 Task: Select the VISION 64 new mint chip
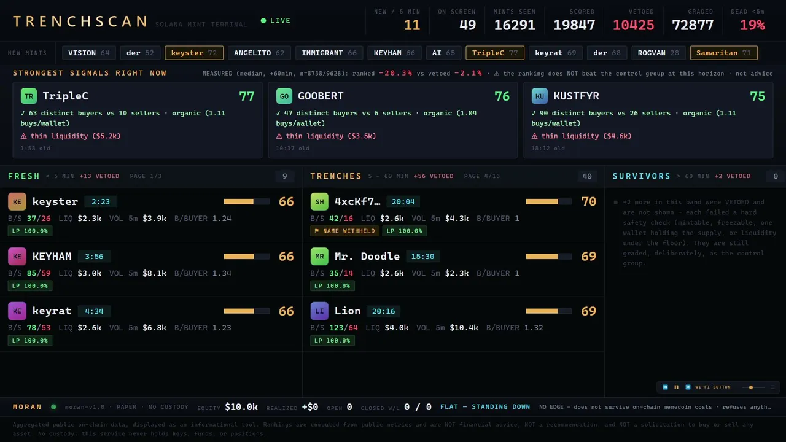(89, 53)
